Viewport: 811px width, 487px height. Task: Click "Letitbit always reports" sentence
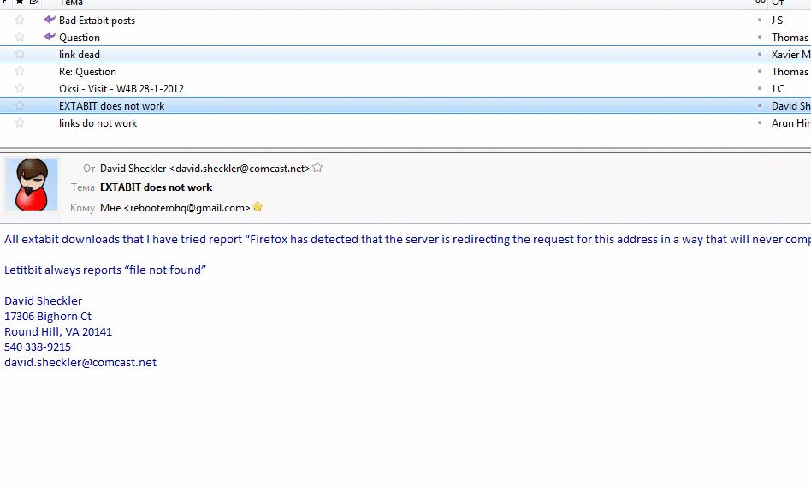click(x=105, y=270)
